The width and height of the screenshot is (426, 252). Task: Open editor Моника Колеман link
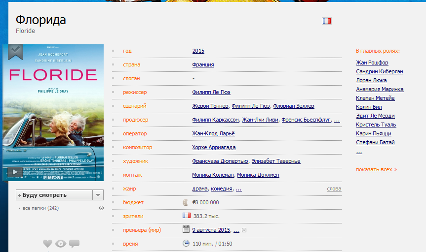tap(213, 175)
